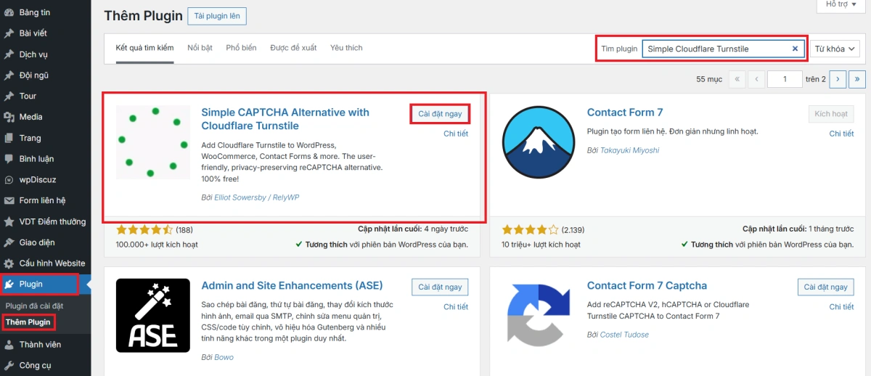The image size is (871, 376).
Task: Switch to Phổ biến tab
Action: (x=241, y=48)
